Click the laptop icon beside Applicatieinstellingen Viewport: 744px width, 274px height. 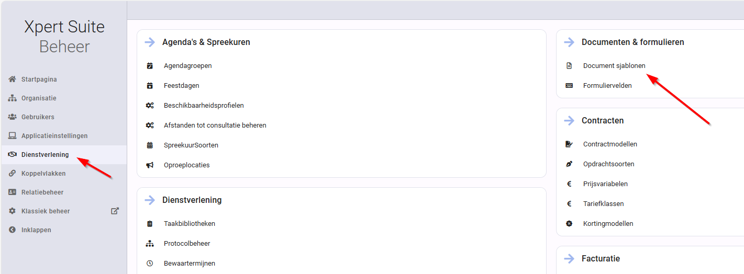point(12,136)
